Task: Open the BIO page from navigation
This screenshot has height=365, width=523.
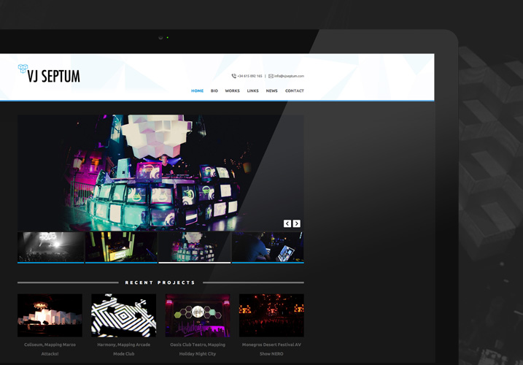Action: coord(214,91)
